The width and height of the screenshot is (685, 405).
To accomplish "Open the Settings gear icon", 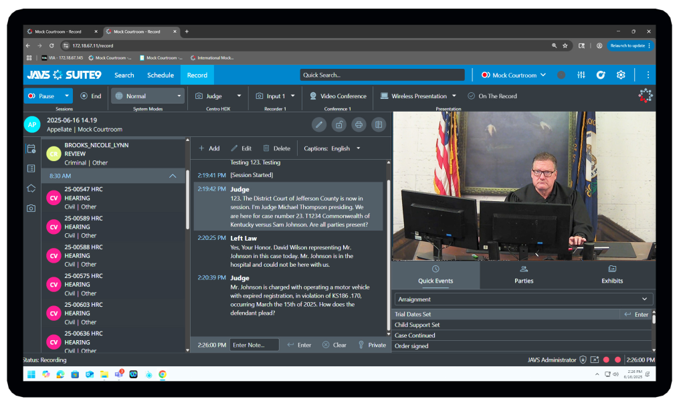I will click(x=621, y=76).
